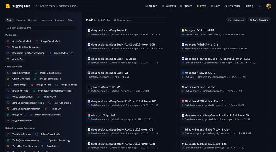This screenshot has width=276, height=152.
Task: Open the Sort: Trending dropdown
Action: (259, 20)
